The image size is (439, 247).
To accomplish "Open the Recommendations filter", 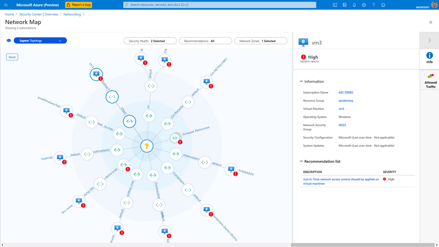I will [205, 41].
